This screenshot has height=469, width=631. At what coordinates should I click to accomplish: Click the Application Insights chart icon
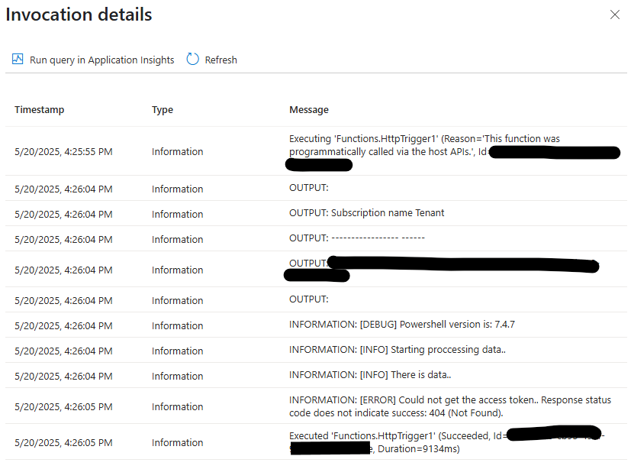coord(17,59)
